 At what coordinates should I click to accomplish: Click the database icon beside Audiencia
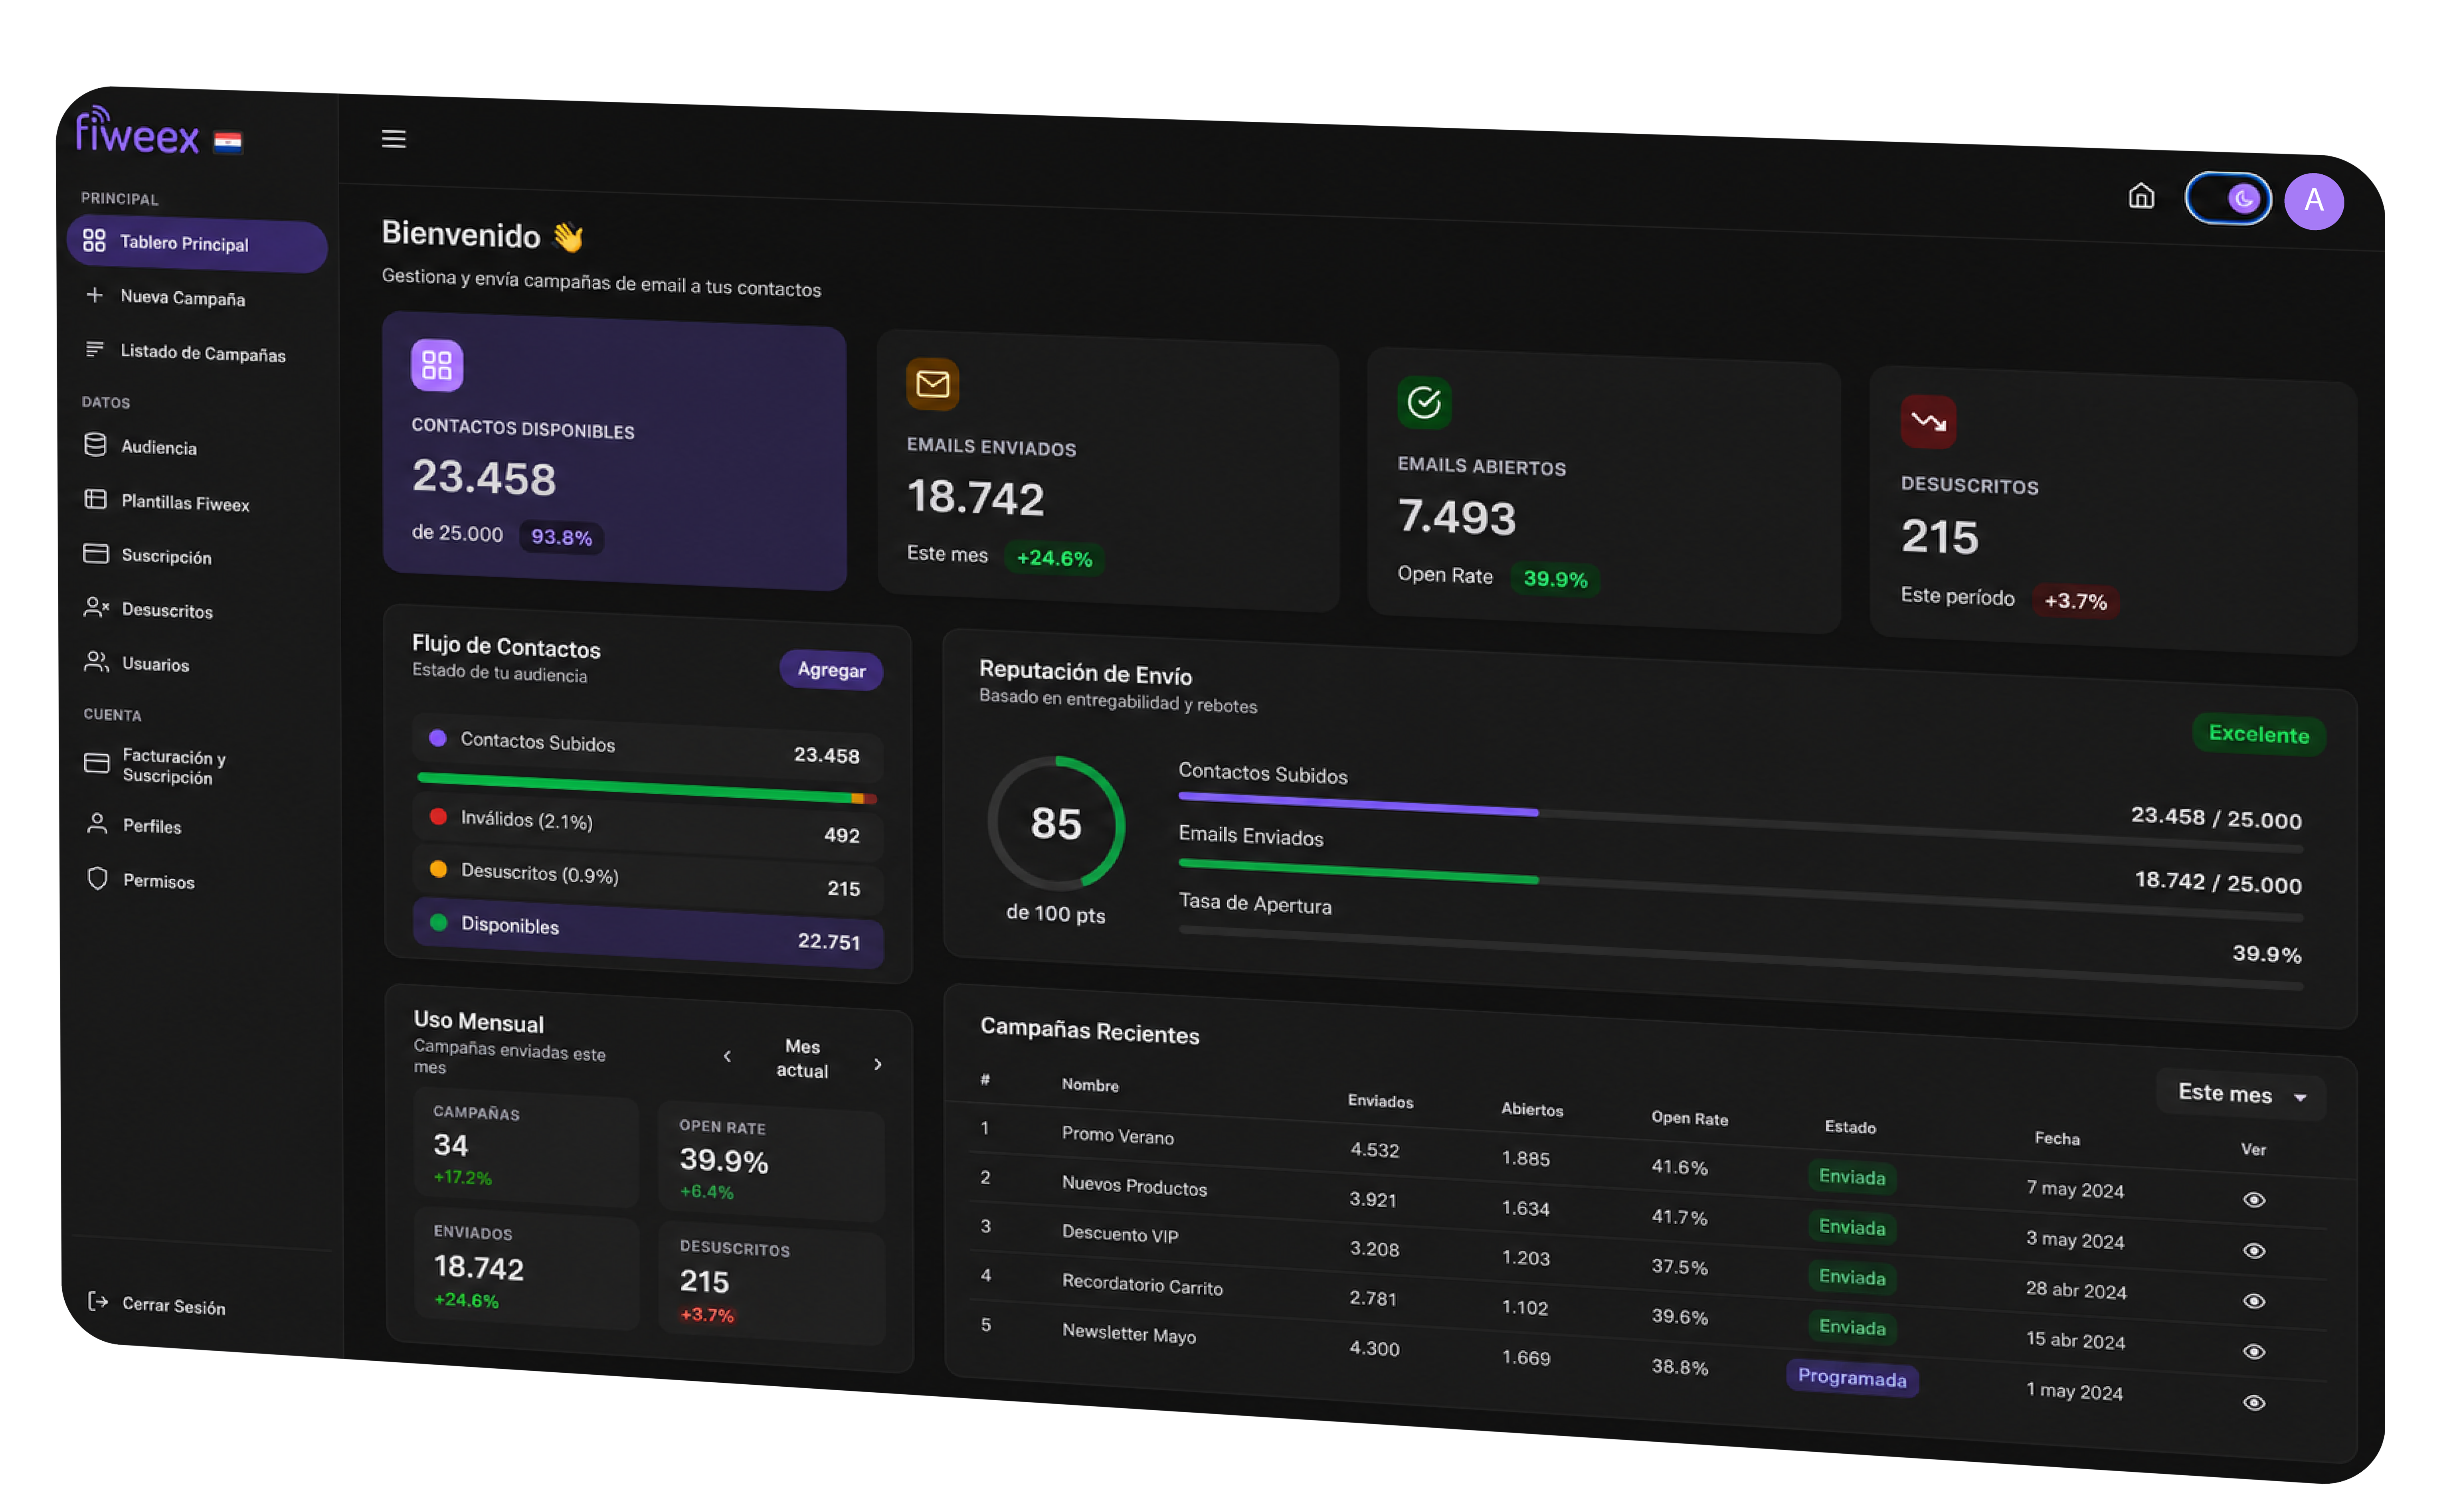coord(95,444)
